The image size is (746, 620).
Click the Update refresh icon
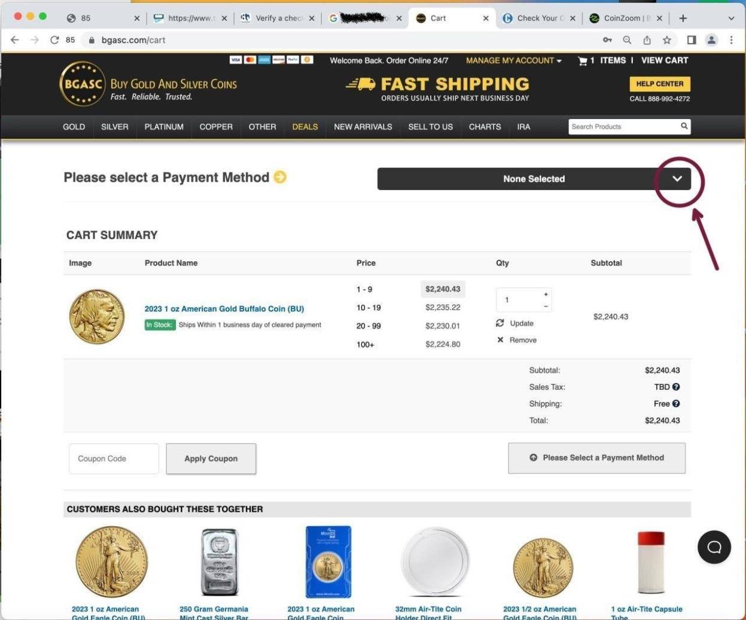[x=500, y=323]
